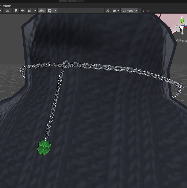
Task: Click the Gizmos button
Action: (127, 11)
